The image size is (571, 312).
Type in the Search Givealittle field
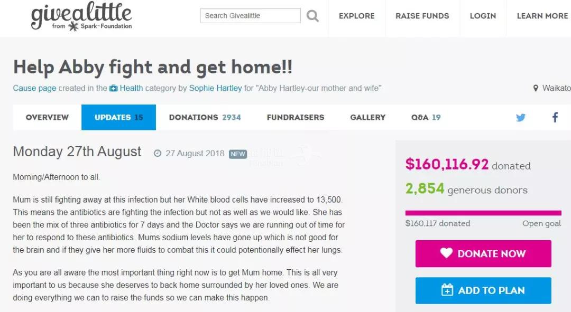(250, 16)
